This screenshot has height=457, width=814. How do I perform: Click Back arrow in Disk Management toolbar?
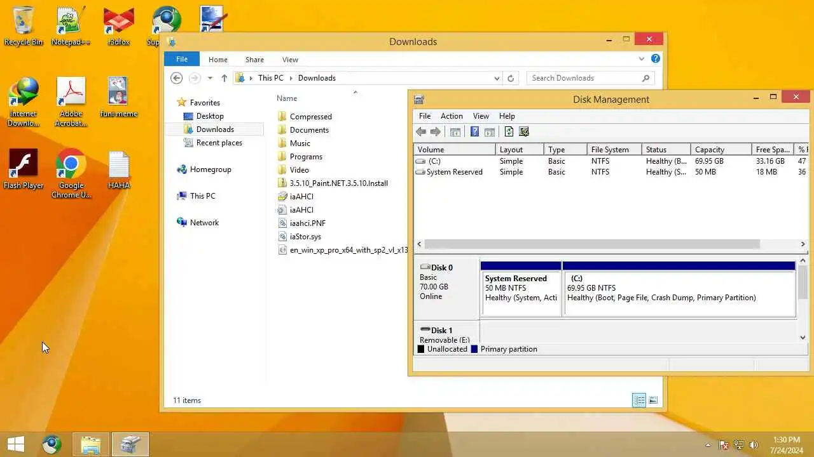(x=421, y=132)
